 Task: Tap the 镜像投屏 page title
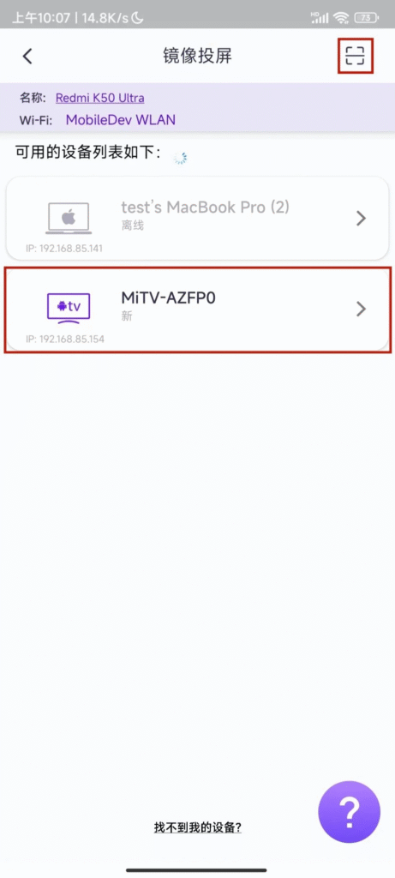click(197, 56)
